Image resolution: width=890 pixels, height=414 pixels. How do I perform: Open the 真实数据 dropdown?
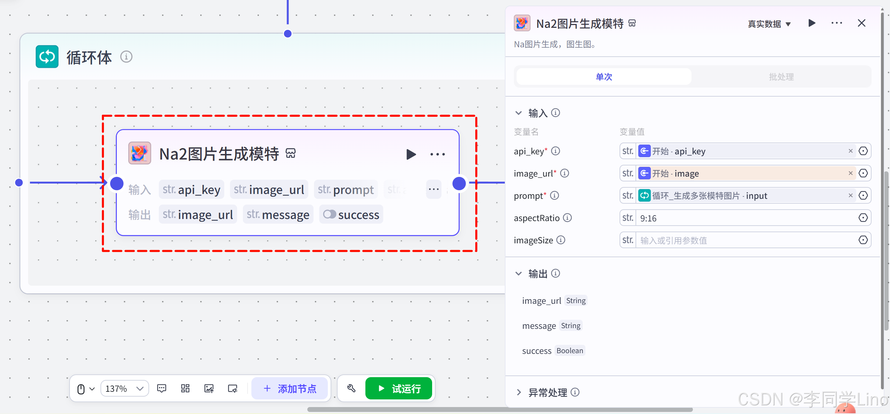(769, 24)
